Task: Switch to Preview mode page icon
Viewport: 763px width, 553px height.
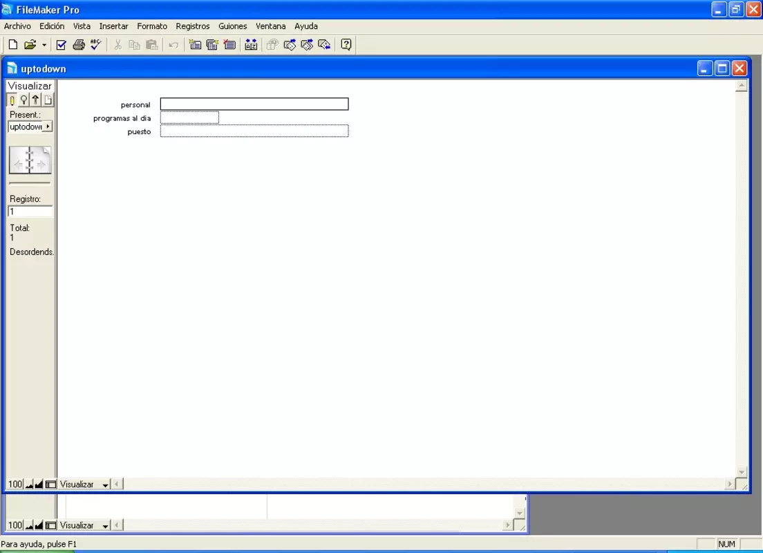Action: [x=47, y=100]
